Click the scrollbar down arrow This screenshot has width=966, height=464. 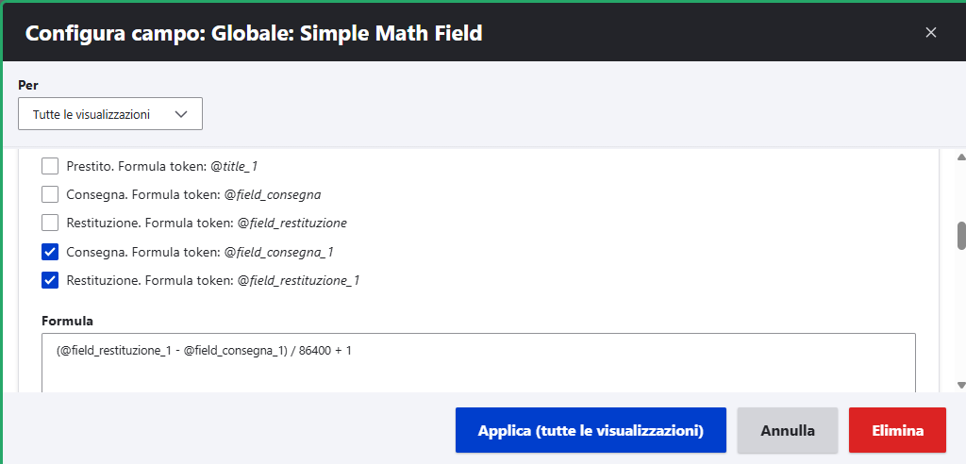point(961,385)
